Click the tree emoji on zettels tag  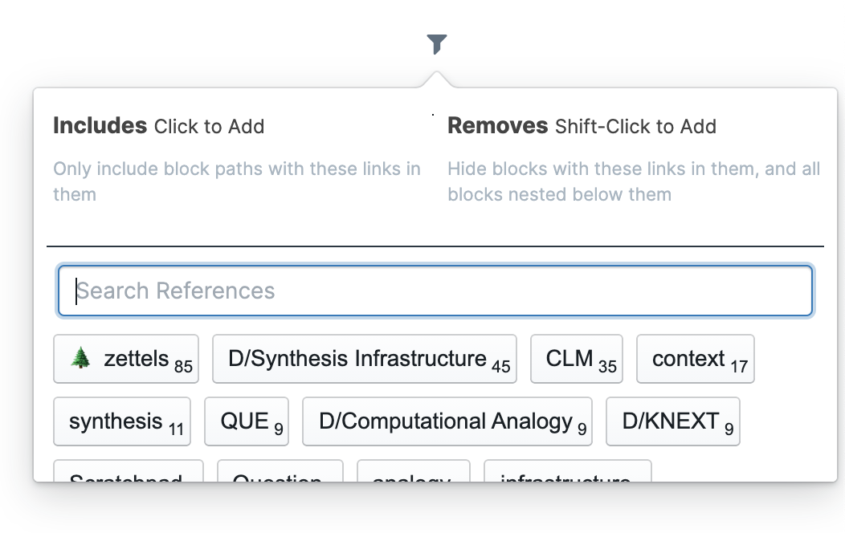point(80,358)
